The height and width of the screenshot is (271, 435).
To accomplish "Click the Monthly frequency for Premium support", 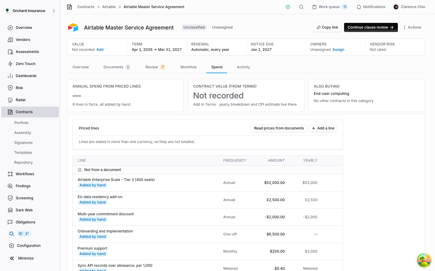I will click(230, 251).
